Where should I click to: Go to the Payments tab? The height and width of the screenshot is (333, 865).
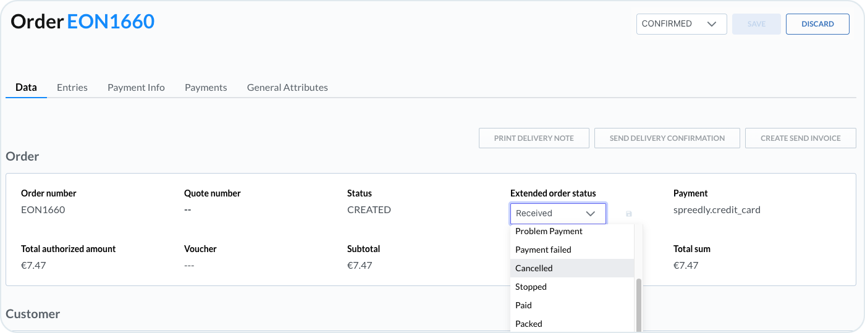206,88
